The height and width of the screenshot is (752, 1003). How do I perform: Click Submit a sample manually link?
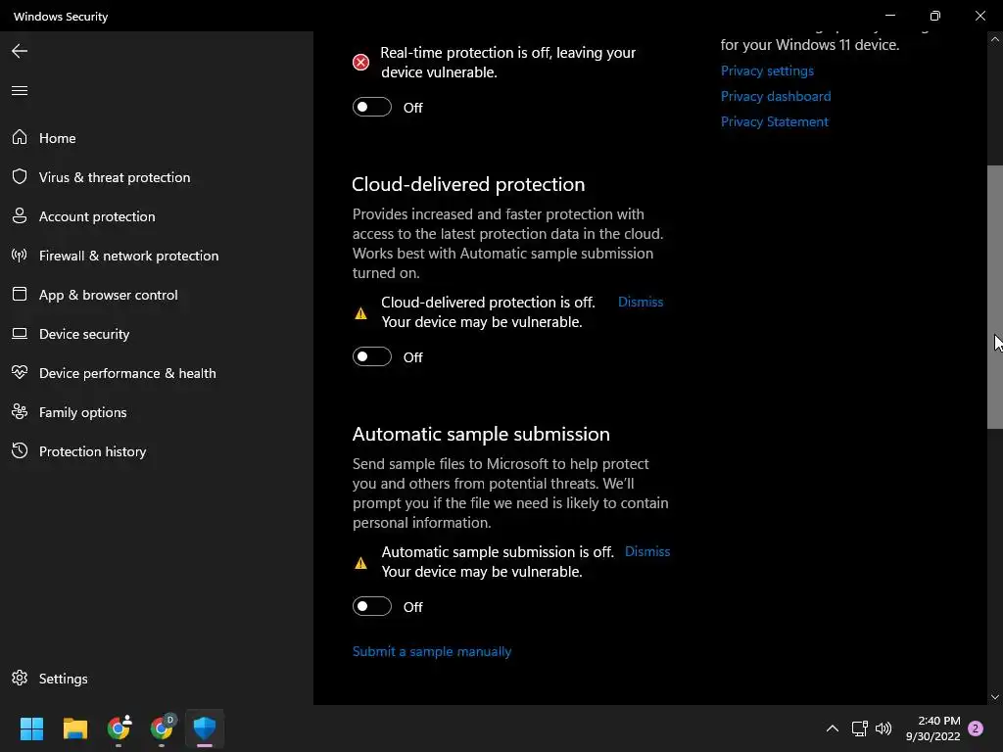[432, 651]
